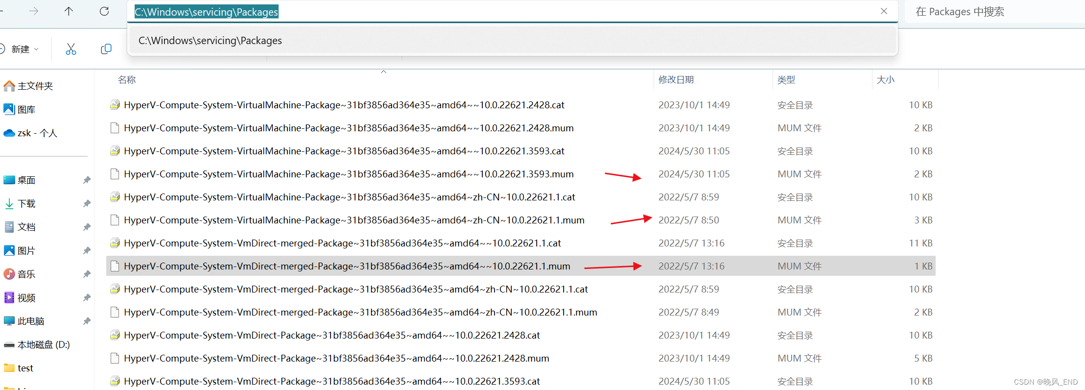
Task: Open 视频 Videos in the sidebar
Action: coord(21,297)
